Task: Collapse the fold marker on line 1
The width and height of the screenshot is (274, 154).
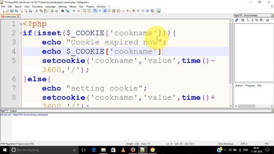Action: tap(21, 24)
